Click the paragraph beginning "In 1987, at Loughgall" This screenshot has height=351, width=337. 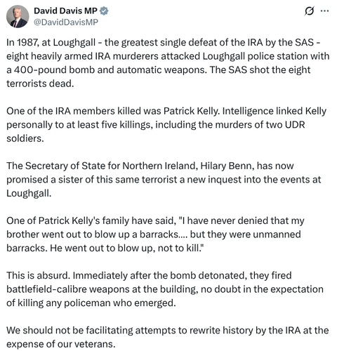[168, 63]
